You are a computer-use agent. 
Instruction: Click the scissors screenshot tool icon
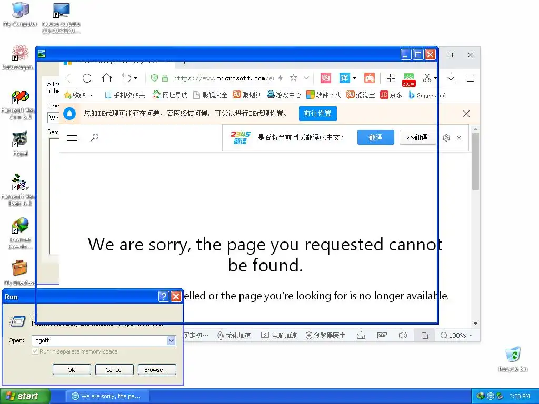[x=427, y=78]
